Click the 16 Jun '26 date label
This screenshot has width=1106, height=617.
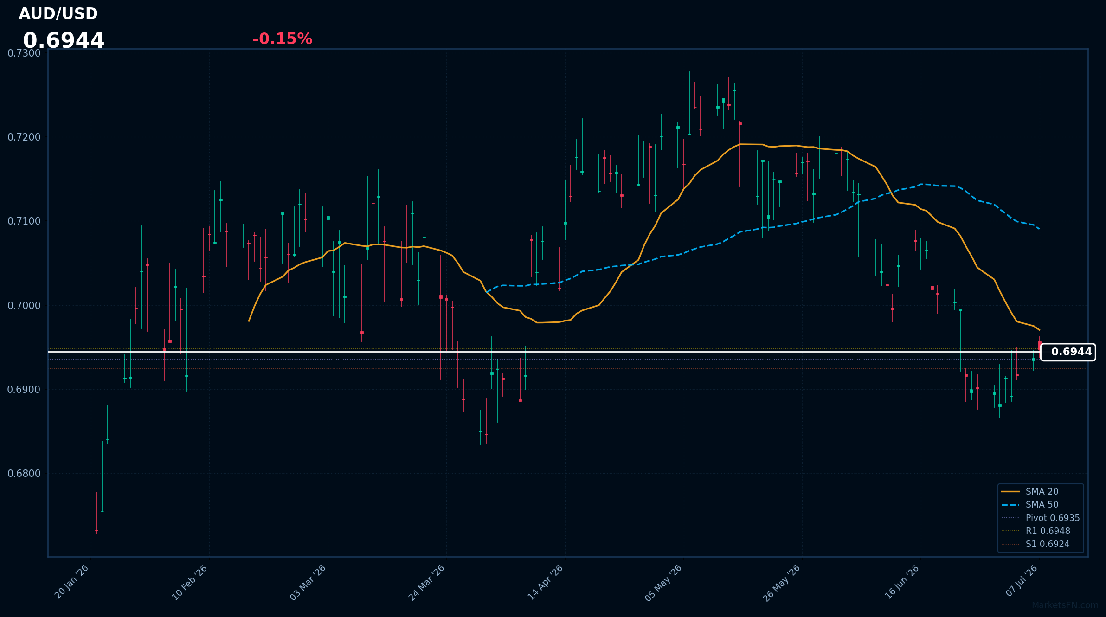[x=901, y=582]
